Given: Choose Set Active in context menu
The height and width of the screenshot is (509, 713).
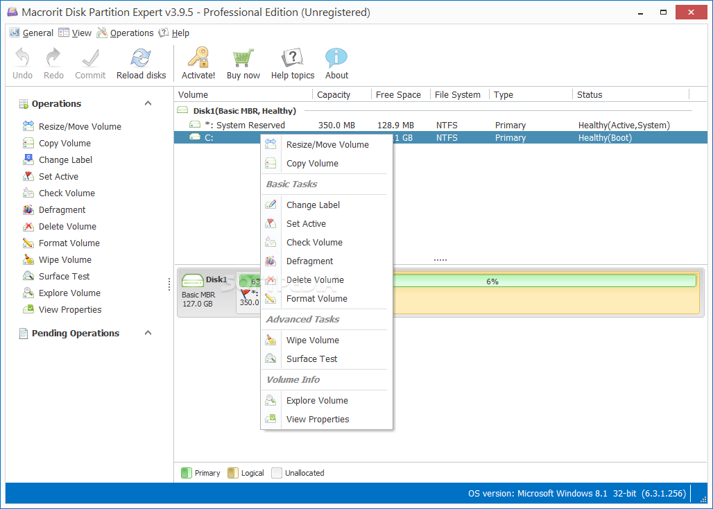Looking at the screenshot, I should [327, 223].
